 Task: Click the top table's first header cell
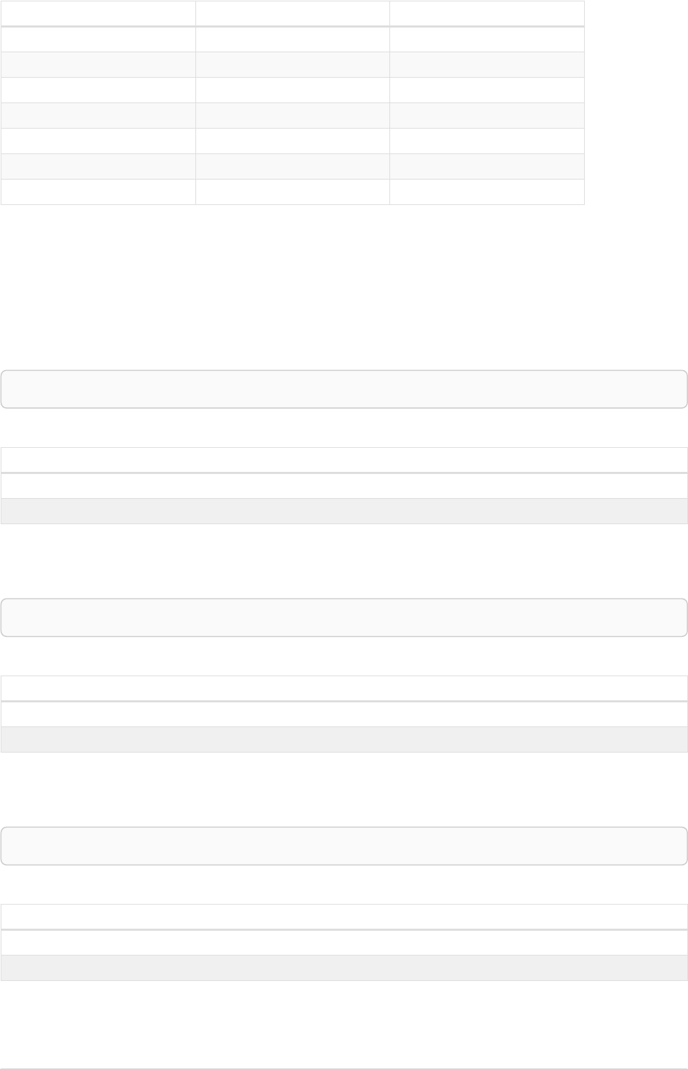[98, 13]
